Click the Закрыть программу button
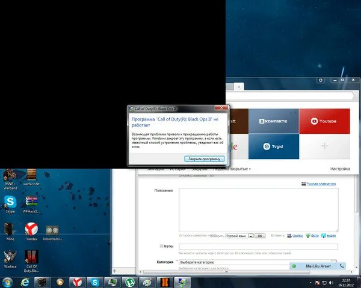The height and width of the screenshot is (288, 361). pyautogui.click(x=204, y=158)
